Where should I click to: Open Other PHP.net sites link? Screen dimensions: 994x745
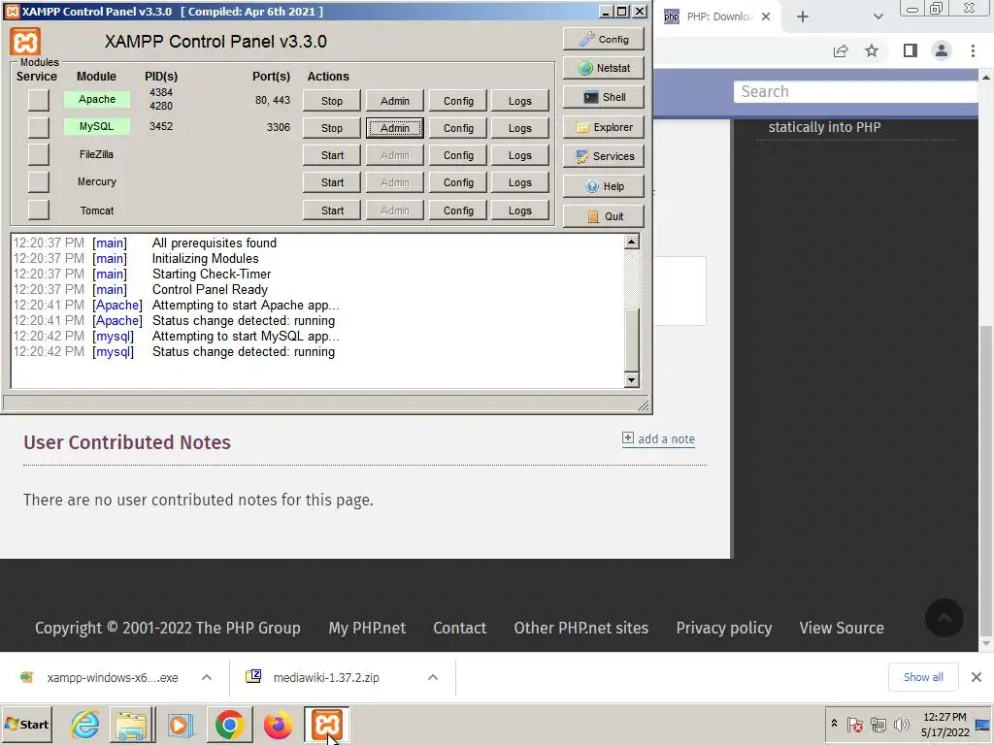pyautogui.click(x=580, y=628)
